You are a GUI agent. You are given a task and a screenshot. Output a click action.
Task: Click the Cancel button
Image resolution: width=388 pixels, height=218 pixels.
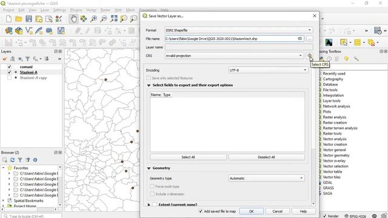tap(278, 211)
